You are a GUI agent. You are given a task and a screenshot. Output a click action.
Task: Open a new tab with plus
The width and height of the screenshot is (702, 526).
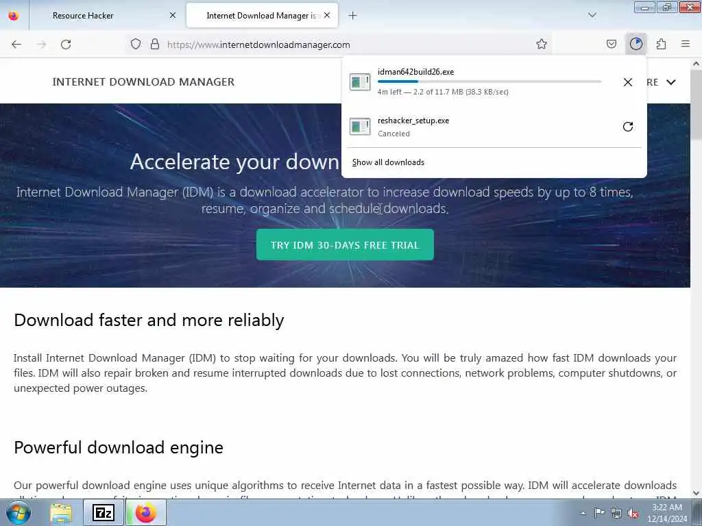pyautogui.click(x=352, y=16)
